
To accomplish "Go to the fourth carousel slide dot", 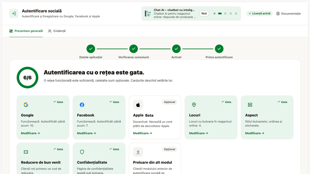I will (236, 13).
